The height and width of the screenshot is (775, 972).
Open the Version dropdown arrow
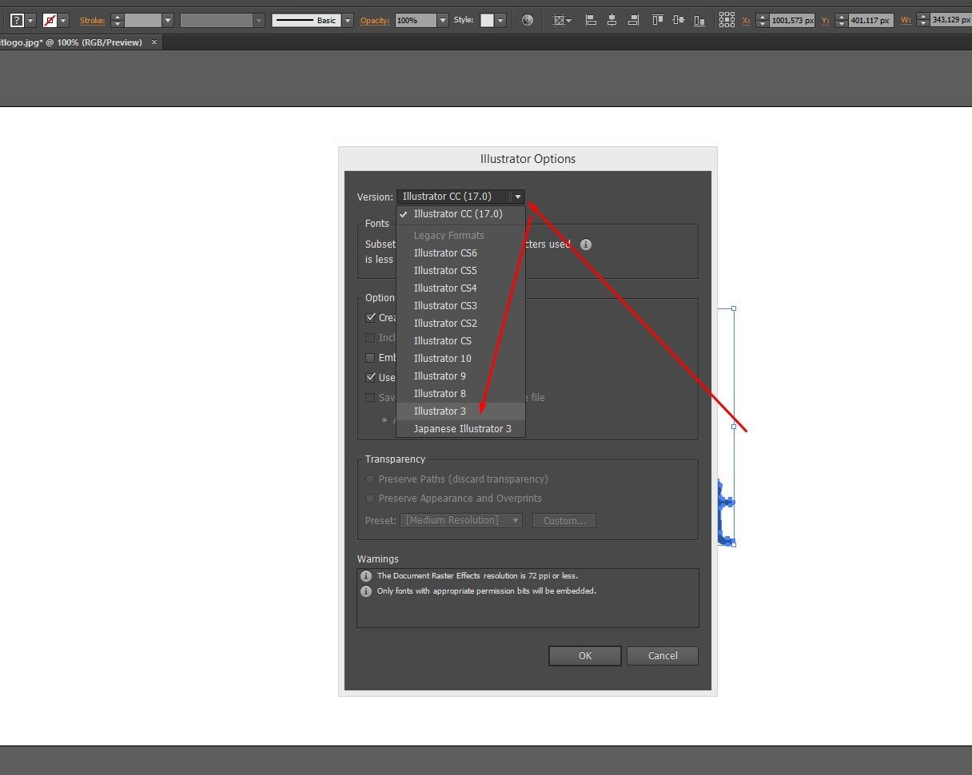click(518, 197)
